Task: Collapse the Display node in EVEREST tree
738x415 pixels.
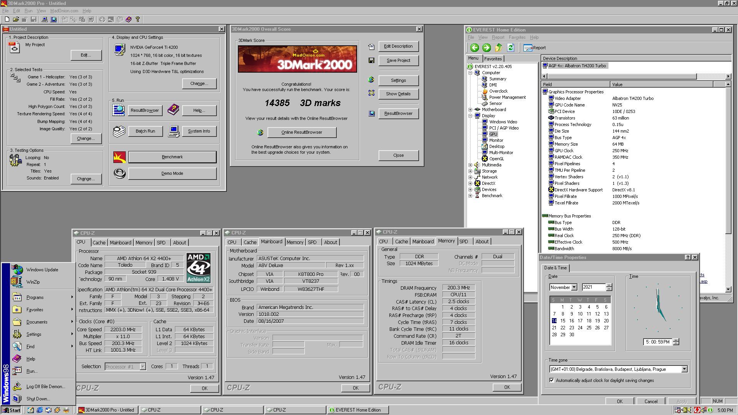Action: point(470,116)
